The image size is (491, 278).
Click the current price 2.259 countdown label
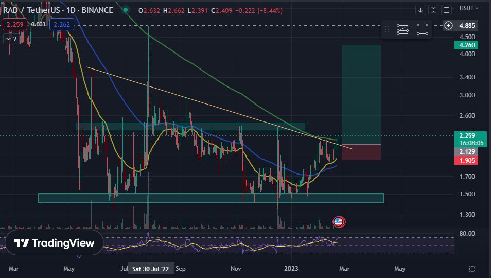(470, 139)
